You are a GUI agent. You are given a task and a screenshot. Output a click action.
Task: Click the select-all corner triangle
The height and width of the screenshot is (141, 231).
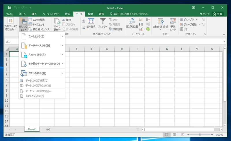(x=7, y=49)
